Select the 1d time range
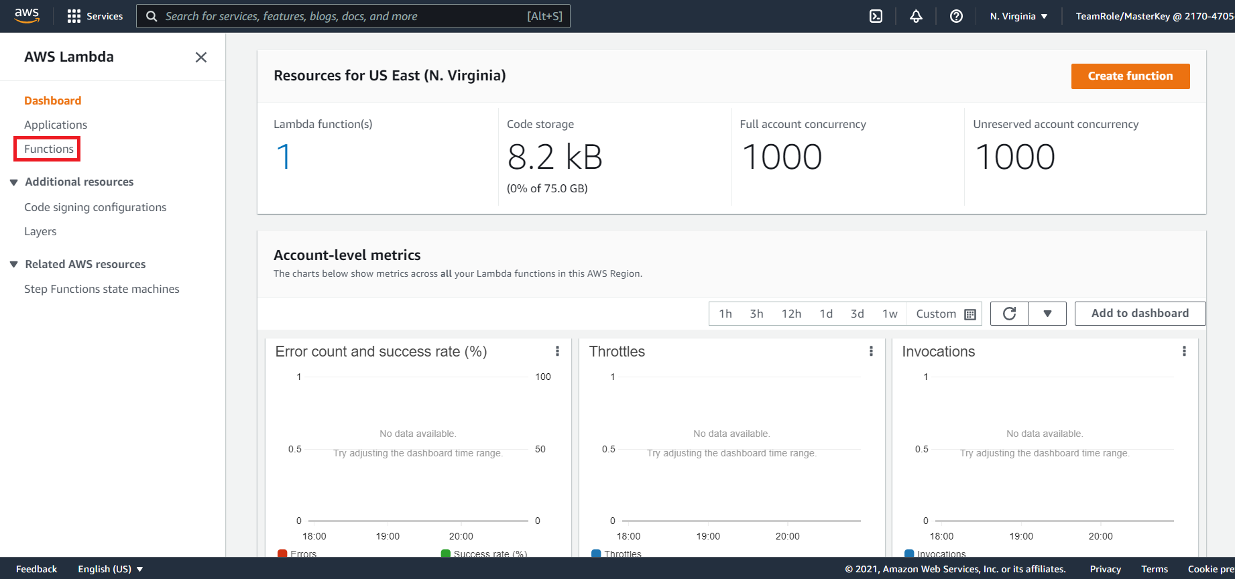The image size is (1235, 579). click(x=826, y=314)
